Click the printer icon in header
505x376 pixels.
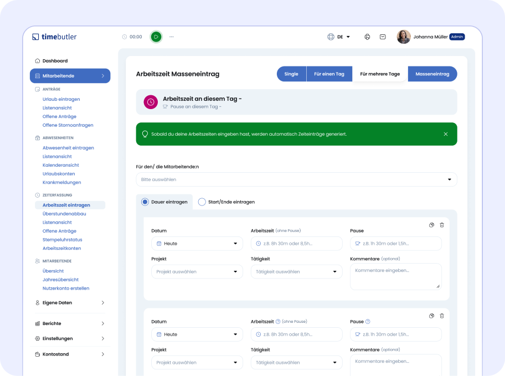(x=367, y=37)
